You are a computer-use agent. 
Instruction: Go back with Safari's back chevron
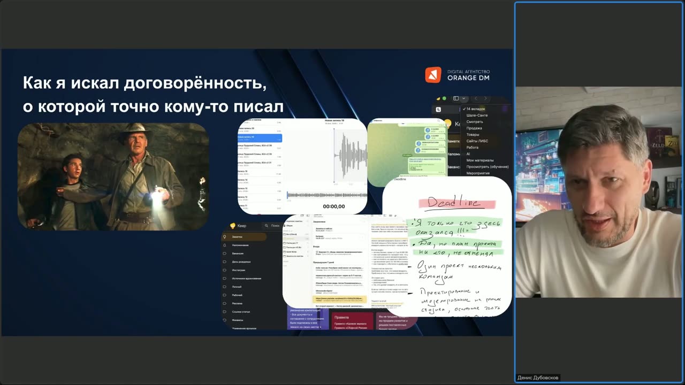pyautogui.click(x=476, y=98)
